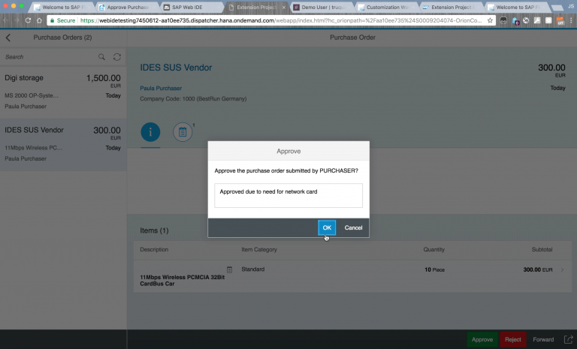Cancel the Approve dialog
The height and width of the screenshot is (349, 577).
[353, 227]
